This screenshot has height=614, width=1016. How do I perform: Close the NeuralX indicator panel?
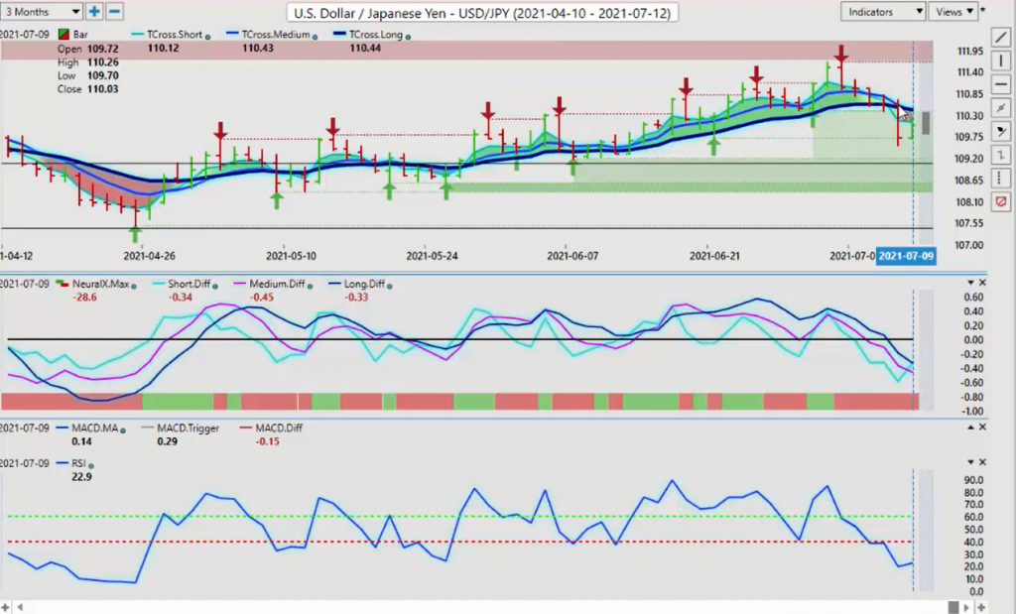(x=982, y=283)
